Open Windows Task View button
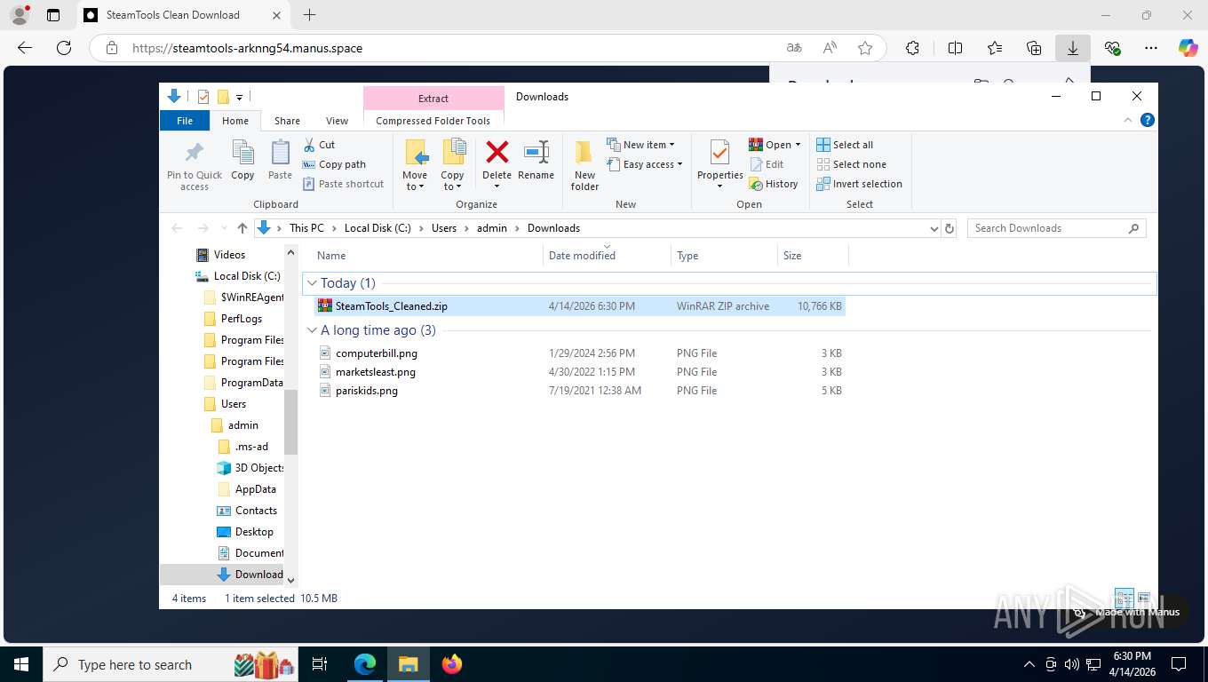This screenshot has width=1208, height=682. (x=320, y=663)
